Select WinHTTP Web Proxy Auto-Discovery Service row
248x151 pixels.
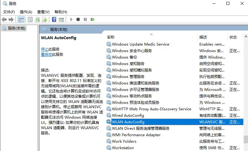[x=175, y=109]
